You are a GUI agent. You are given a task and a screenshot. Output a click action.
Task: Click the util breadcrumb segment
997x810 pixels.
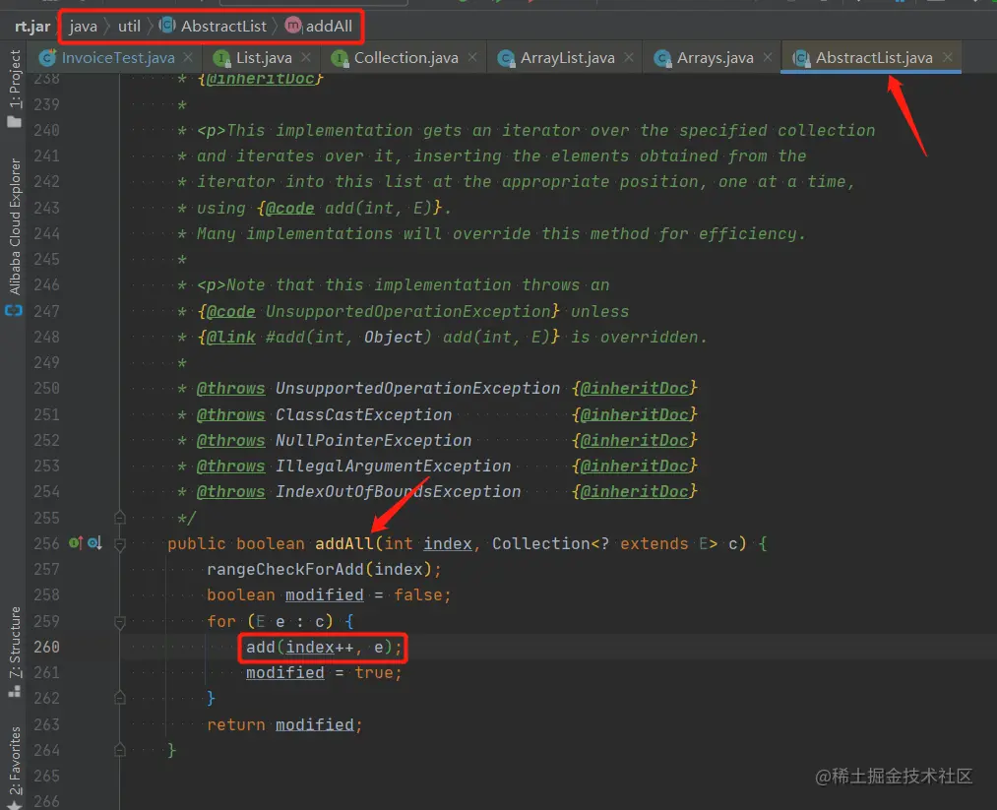coord(129,26)
